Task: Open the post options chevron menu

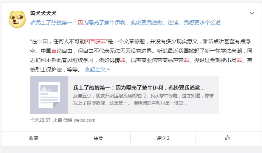Action: point(252,13)
